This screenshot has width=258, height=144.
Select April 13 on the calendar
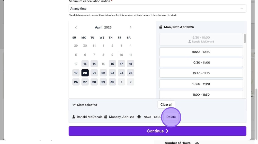pyautogui.click(x=85, y=64)
